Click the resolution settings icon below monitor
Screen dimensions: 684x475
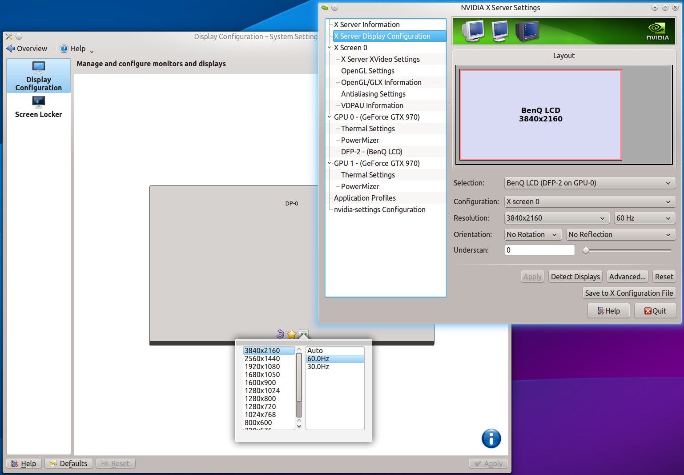pyautogui.click(x=304, y=334)
